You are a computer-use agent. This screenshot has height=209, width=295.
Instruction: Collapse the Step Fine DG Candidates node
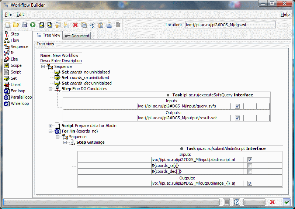51,89
